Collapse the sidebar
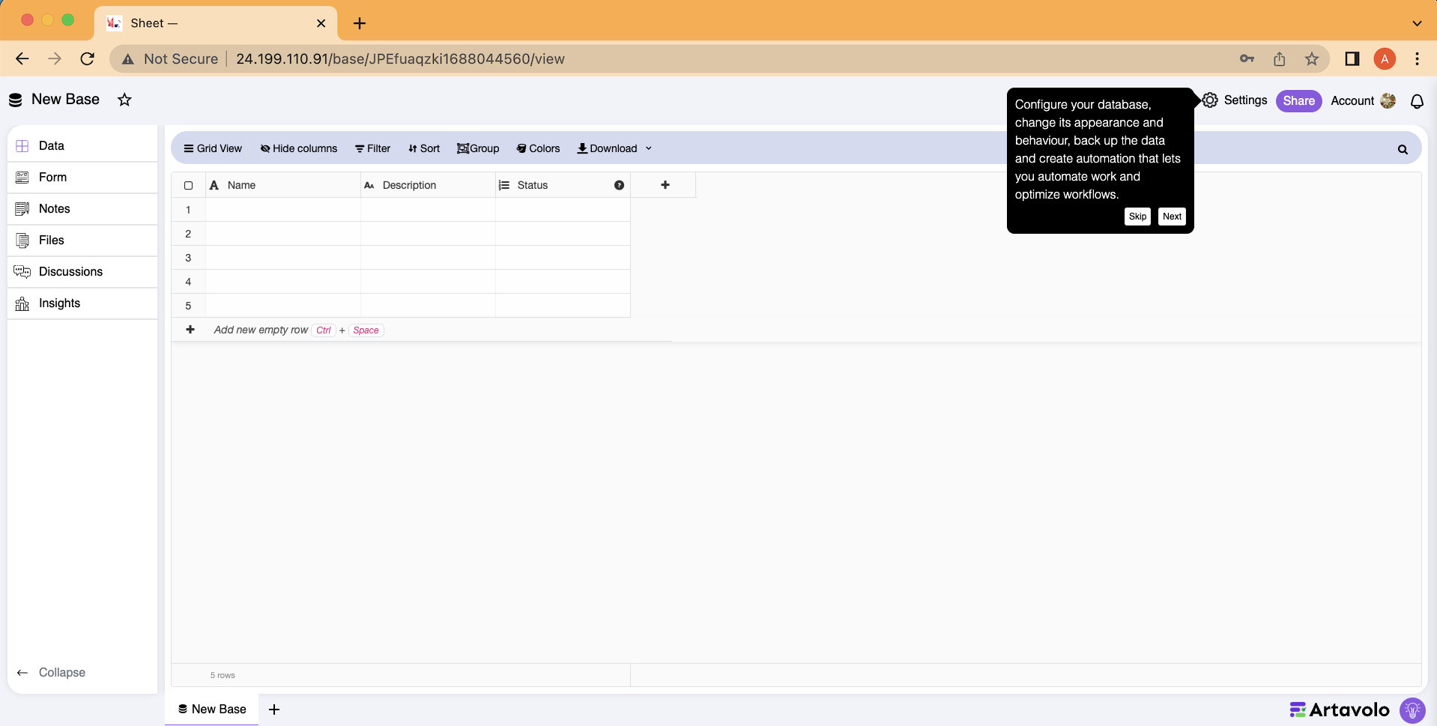The width and height of the screenshot is (1437, 726). pos(51,673)
